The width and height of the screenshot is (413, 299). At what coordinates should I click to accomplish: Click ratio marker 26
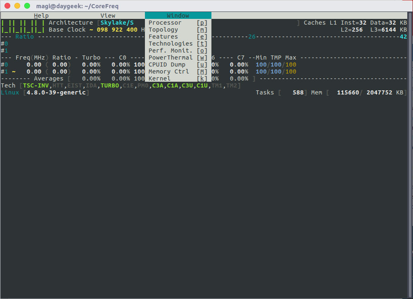click(x=252, y=37)
